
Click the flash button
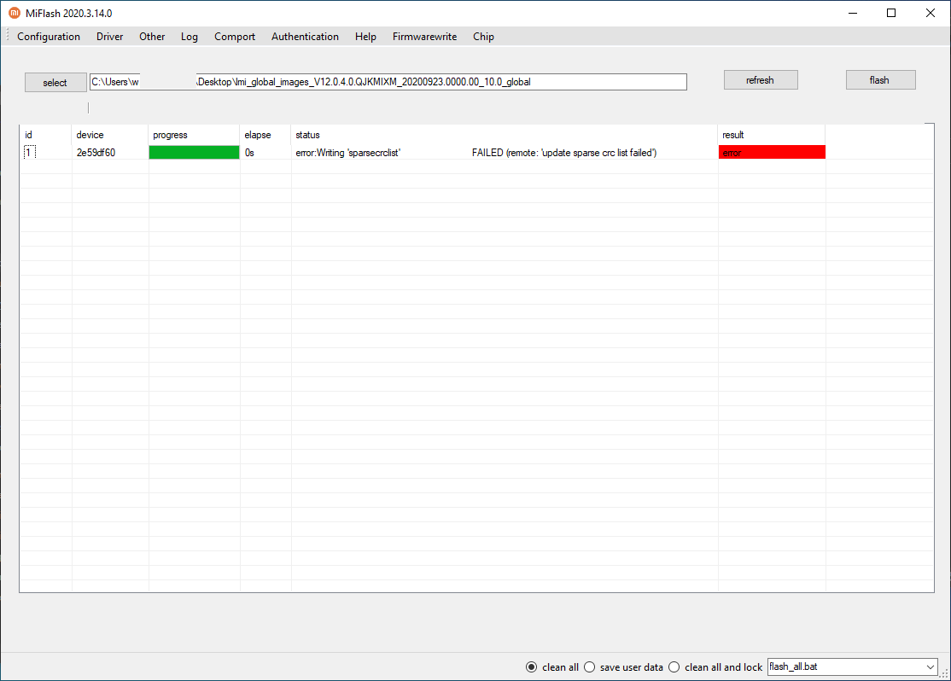881,80
